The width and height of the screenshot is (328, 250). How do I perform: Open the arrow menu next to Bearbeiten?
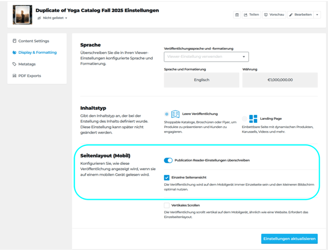317,15
